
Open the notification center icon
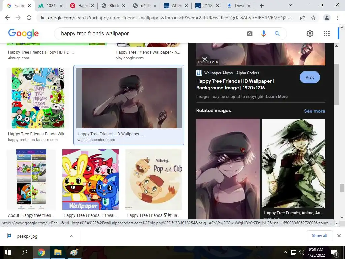[334, 252]
